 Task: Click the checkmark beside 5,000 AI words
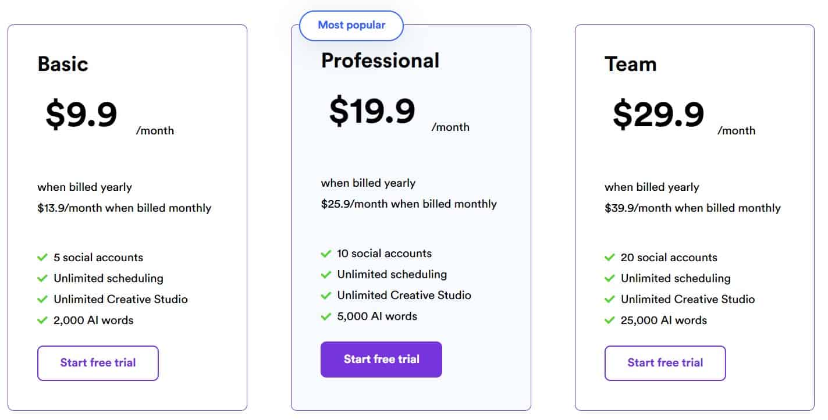pyautogui.click(x=325, y=316)
